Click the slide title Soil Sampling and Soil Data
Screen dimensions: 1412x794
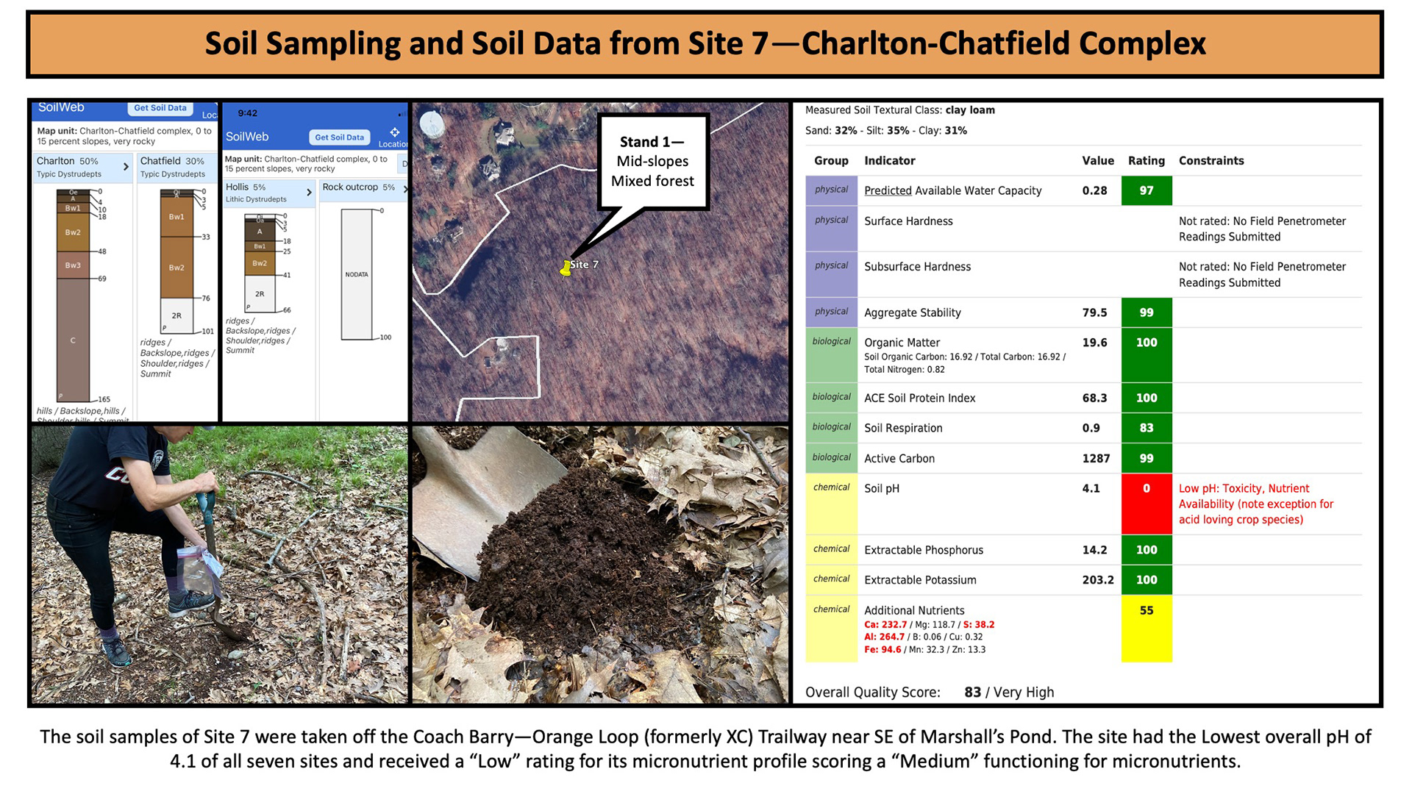705,43
